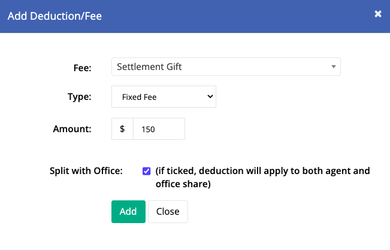Click the Amount: field label
390x250 pixels.
pyautogui.click(x=72, y=129)
